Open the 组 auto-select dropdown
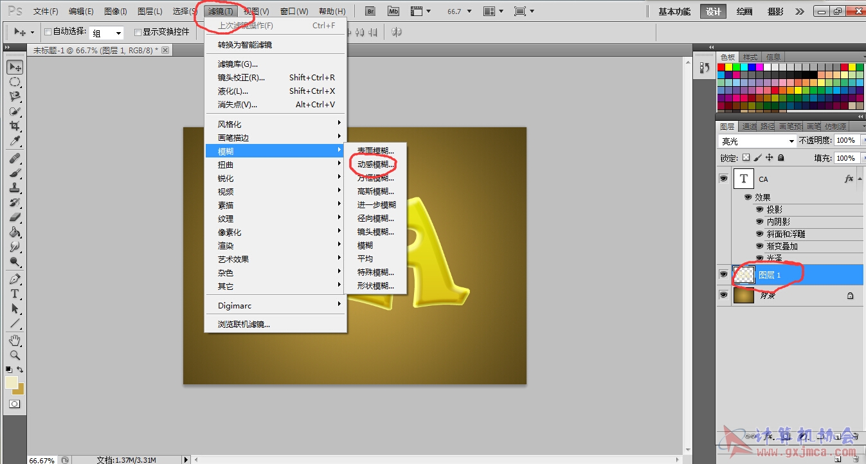The height and width of the screenshot is (464, 866). point(106,33)
